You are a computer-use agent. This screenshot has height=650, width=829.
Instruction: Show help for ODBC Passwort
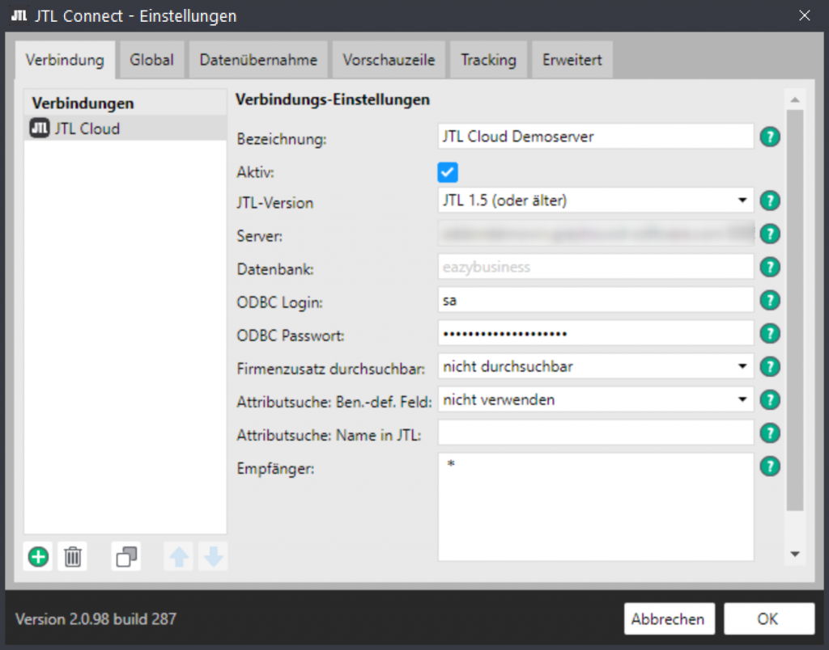[770, 334]
